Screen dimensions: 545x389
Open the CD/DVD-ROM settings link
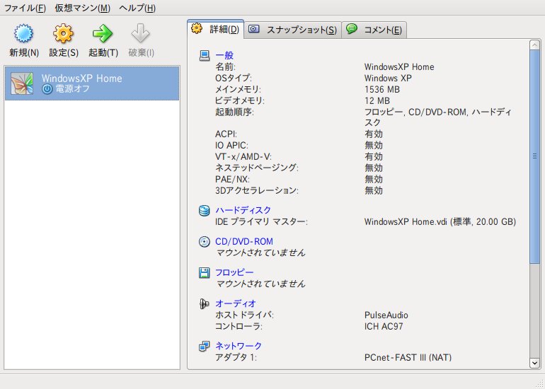244,241
